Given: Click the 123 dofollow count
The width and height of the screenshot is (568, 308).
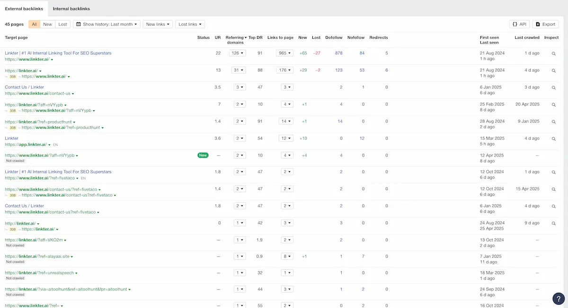Looking at the screenshot, I should 338,70.
